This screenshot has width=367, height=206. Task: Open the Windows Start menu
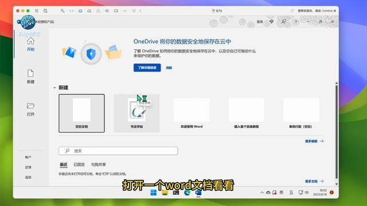click(154, 193)
